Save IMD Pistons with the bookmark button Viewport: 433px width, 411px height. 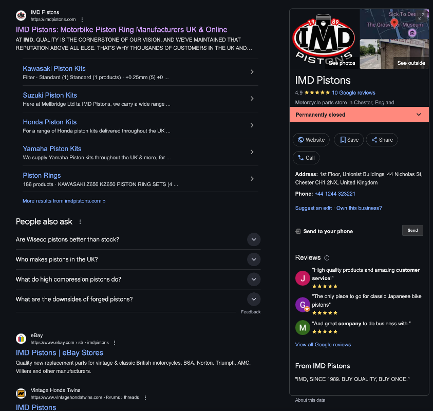(349, 140)
